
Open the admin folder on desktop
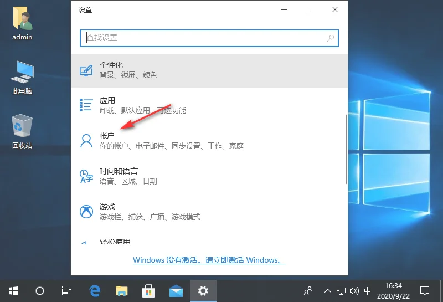pyautogui.click(x=22, y=23)
